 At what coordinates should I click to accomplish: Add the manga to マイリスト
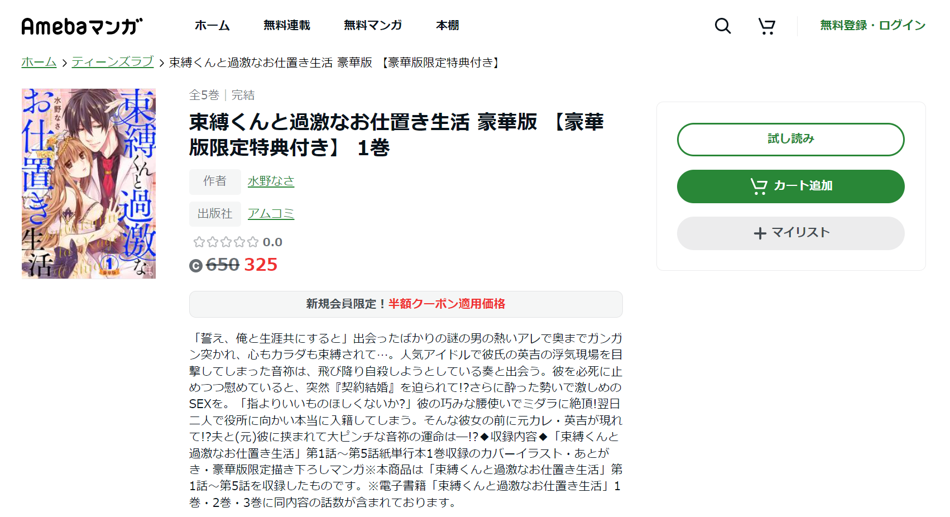point(790,233)
